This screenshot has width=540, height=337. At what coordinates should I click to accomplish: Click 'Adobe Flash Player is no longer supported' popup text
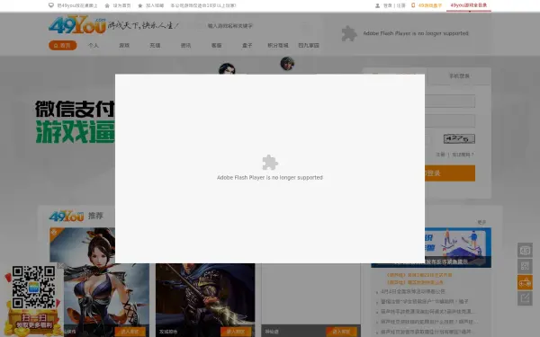270,178
